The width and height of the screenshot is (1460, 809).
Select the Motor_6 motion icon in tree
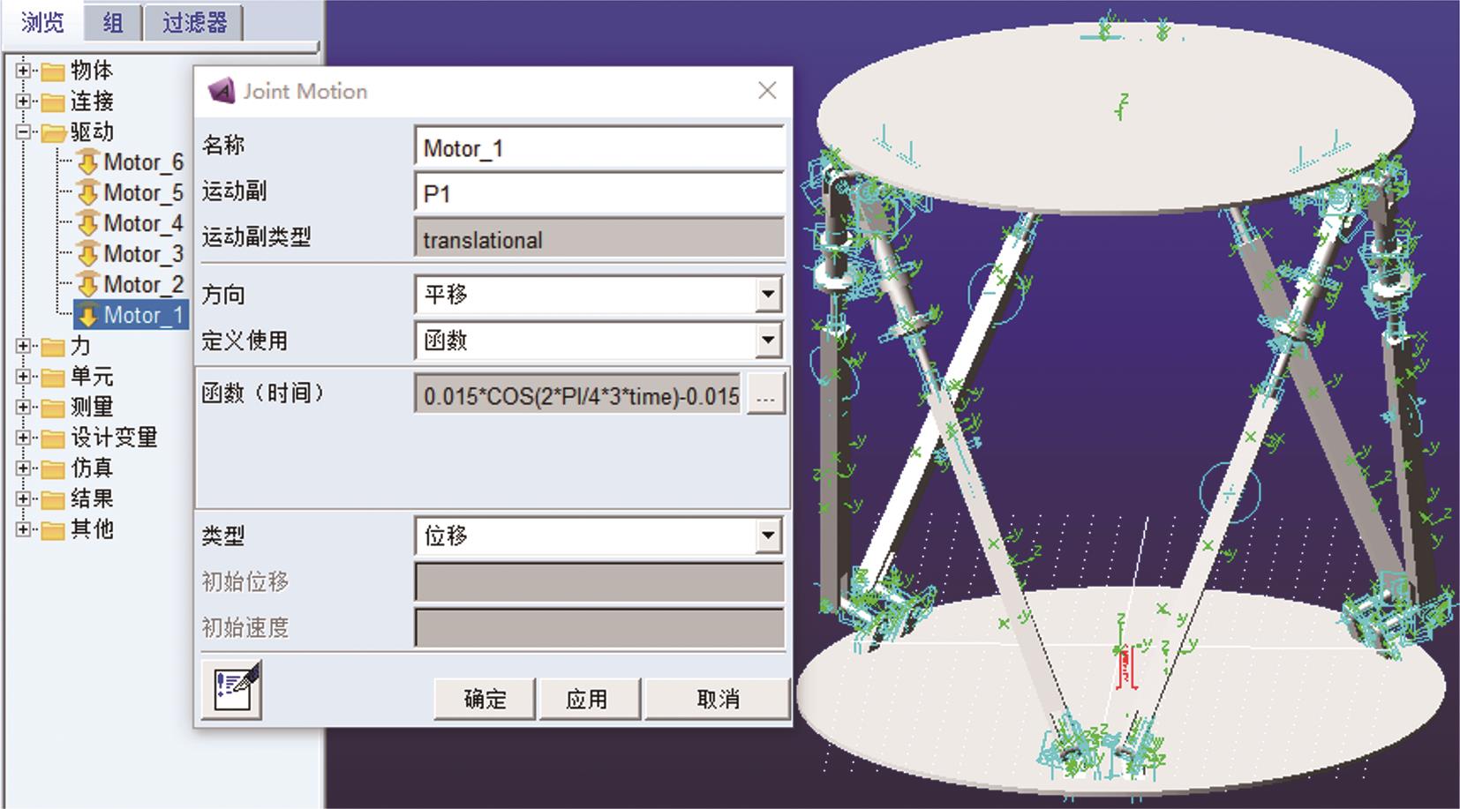[87, 162]
